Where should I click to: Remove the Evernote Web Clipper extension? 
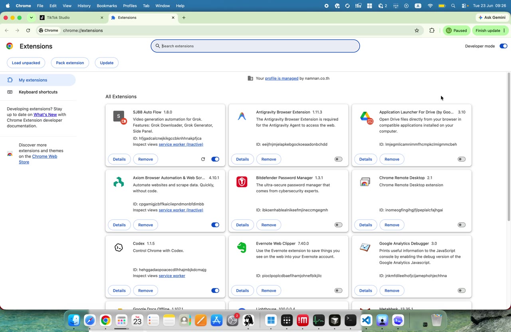[x=269, y=290]
